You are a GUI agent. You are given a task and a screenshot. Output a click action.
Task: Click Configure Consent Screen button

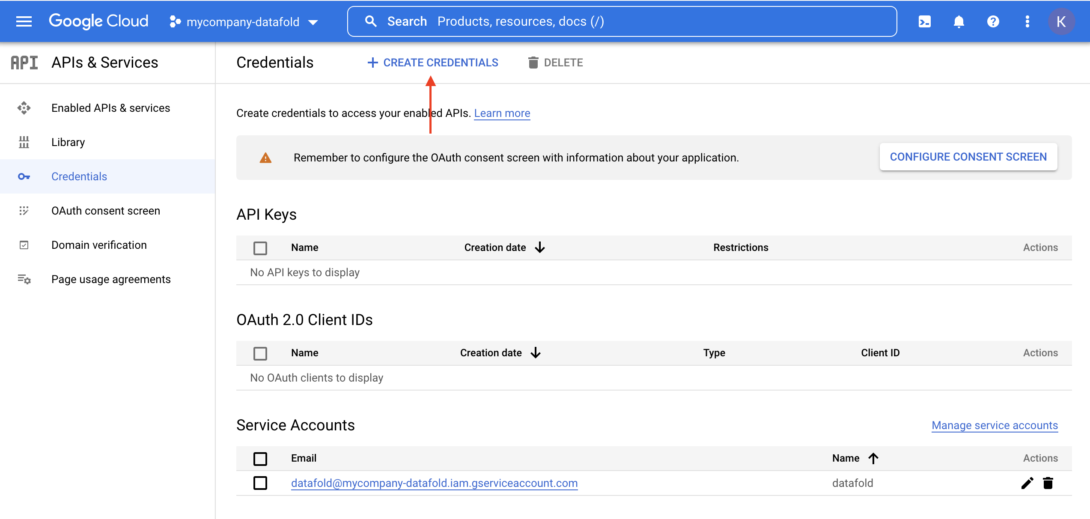tap(968, 157)
